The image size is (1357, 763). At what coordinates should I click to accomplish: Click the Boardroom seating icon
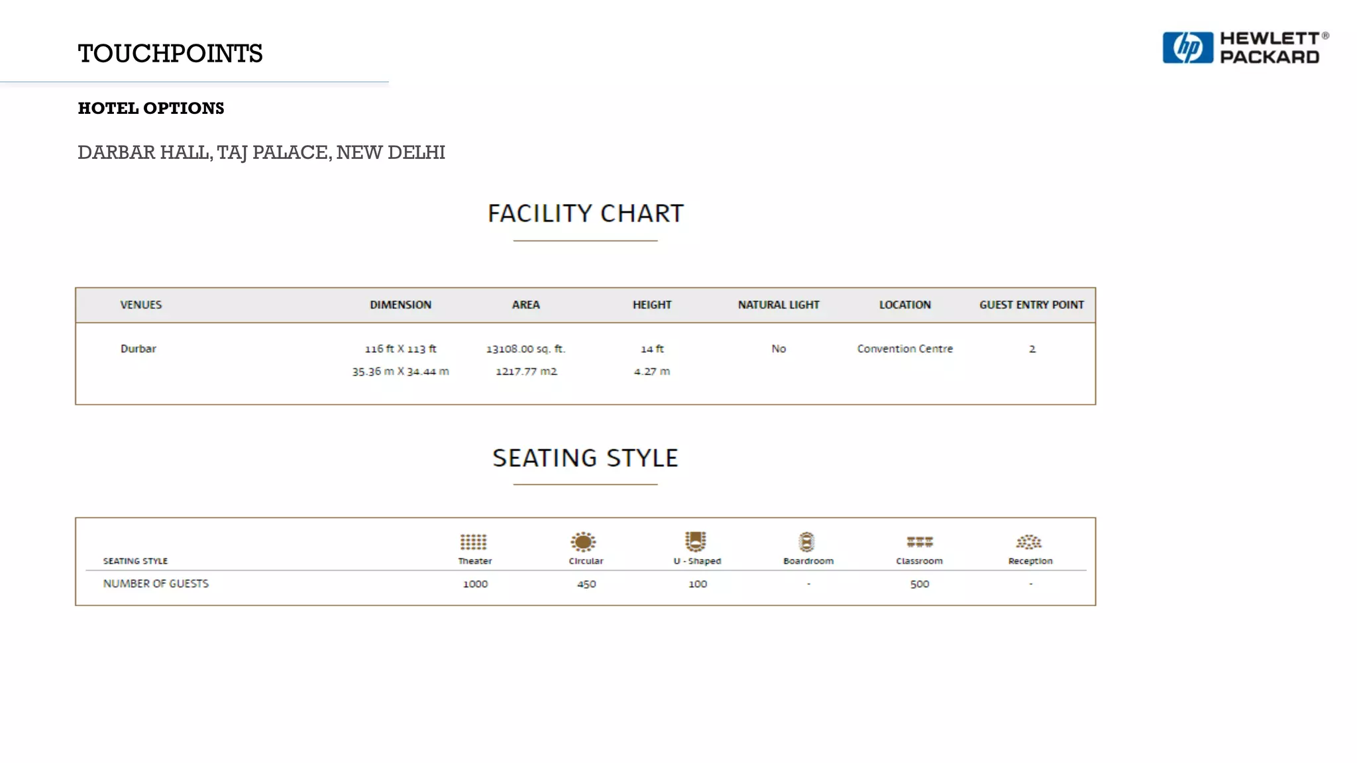806,542
